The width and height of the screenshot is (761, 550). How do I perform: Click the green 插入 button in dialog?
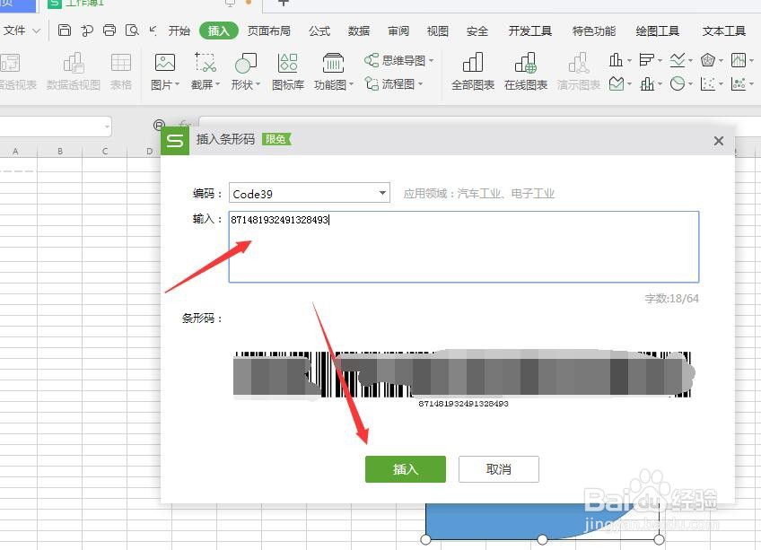pyautogui.click(x=406, y=469)
